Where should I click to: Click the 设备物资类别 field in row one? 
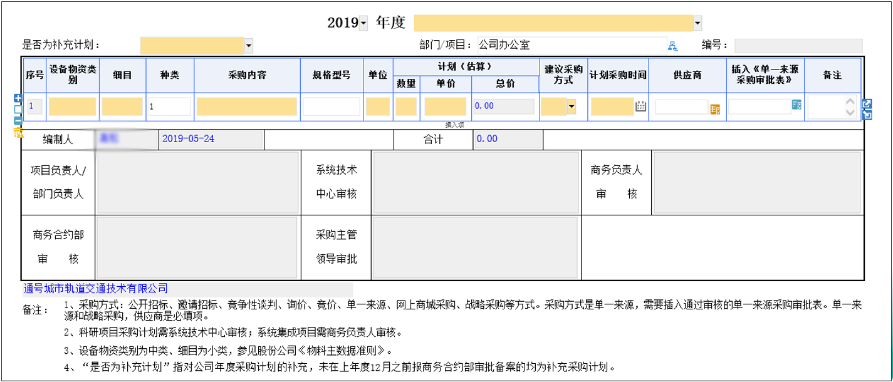click(x=72, y=106)
